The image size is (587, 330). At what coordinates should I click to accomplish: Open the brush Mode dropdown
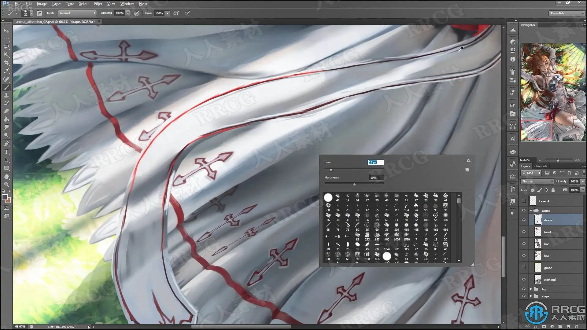[x=77, y=13]
